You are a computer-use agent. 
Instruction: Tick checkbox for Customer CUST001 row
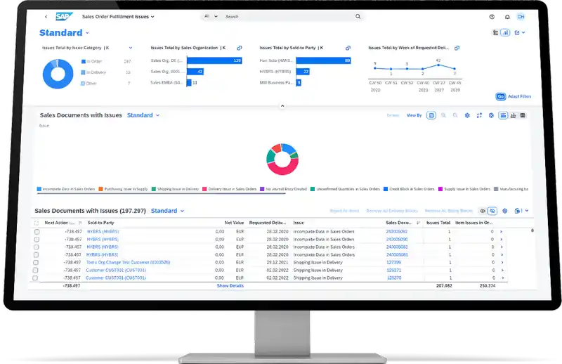point(37,270)
